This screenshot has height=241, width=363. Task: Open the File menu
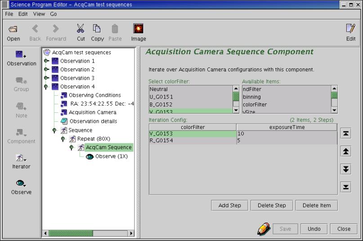point(9,14)
